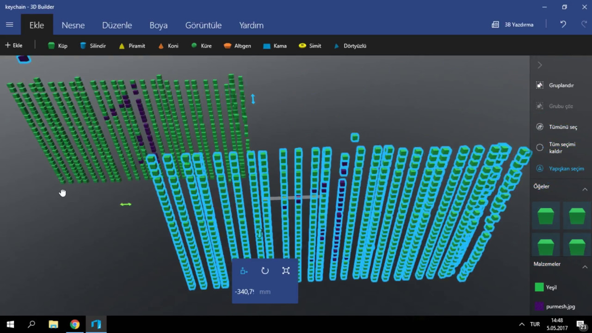Switch to the Düzenle tab
Screen dimensions: 592x333
(x=117, y=25)
